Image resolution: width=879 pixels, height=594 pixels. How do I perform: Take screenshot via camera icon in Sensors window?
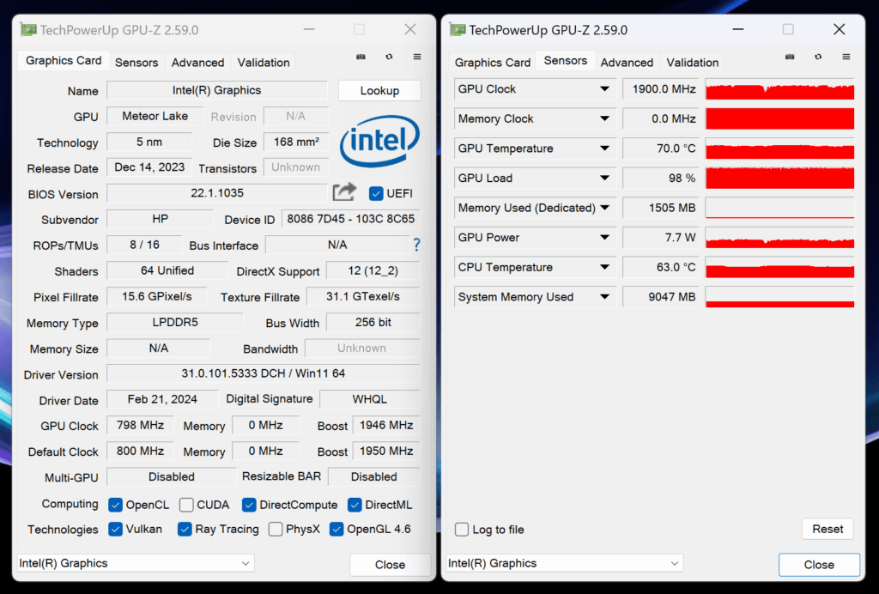click(x=790, y=57)
